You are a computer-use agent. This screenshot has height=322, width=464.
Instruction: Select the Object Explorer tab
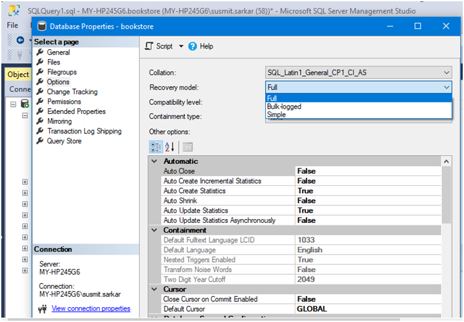[x=18, y=75]
